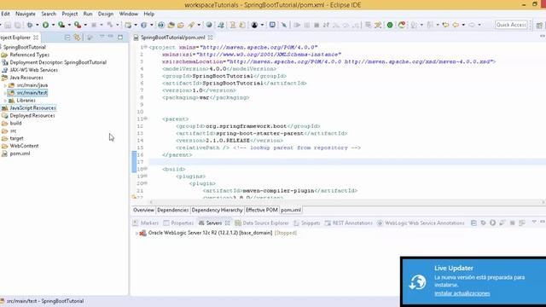Click the Collapse All icon in Project Explorer
The image size is (546, 307).
(67, 38)
